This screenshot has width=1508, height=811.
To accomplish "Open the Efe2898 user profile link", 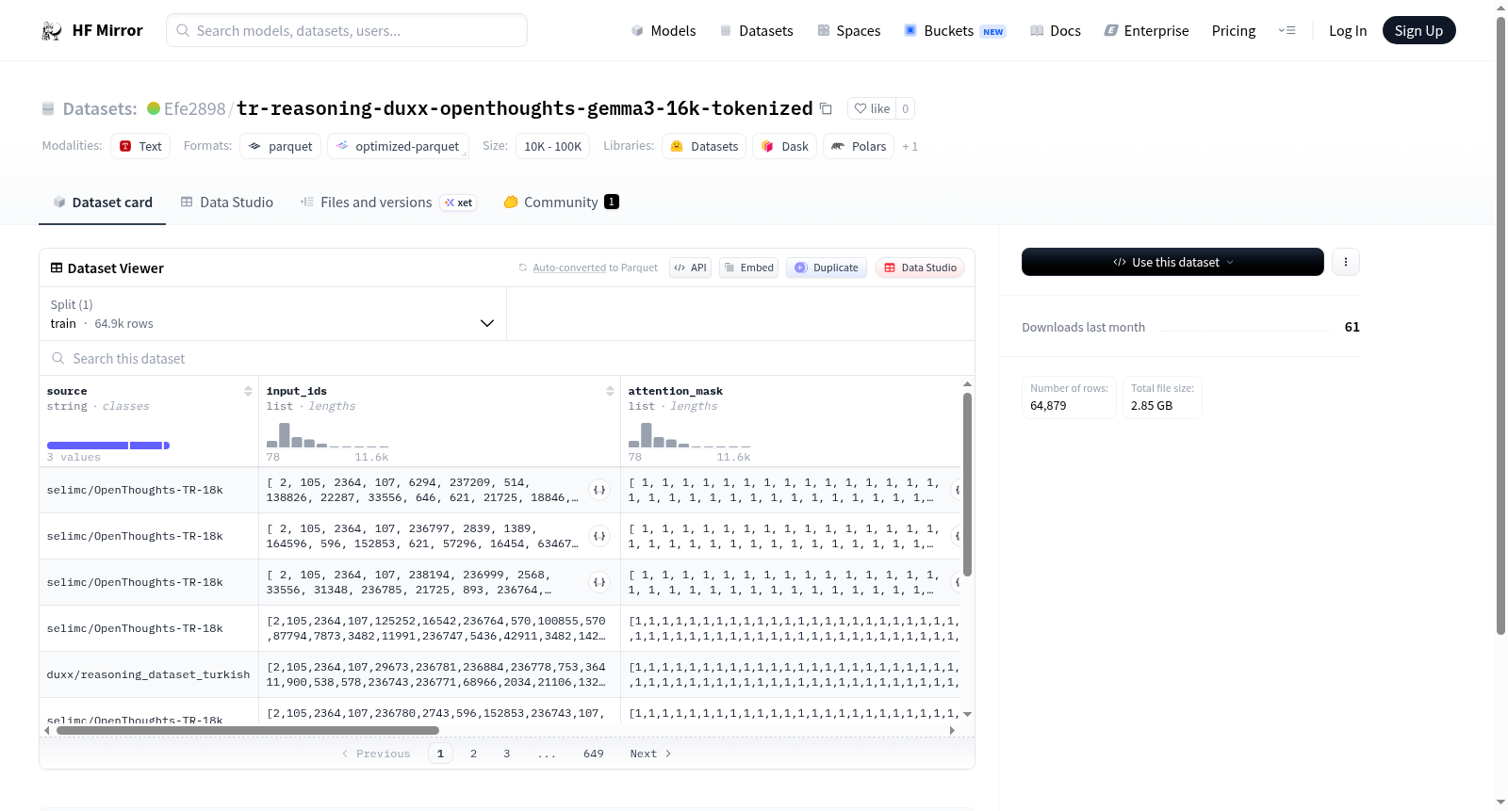I will (x=194, y=109).
